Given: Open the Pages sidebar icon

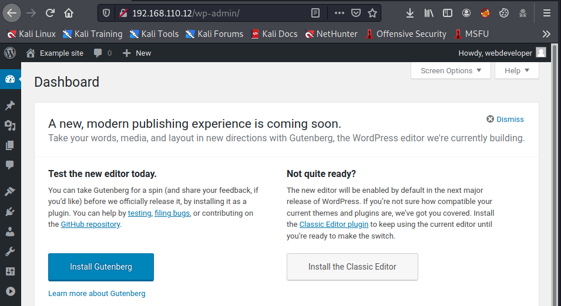Looking at the screenshot, I should click(x=10, y=145).
